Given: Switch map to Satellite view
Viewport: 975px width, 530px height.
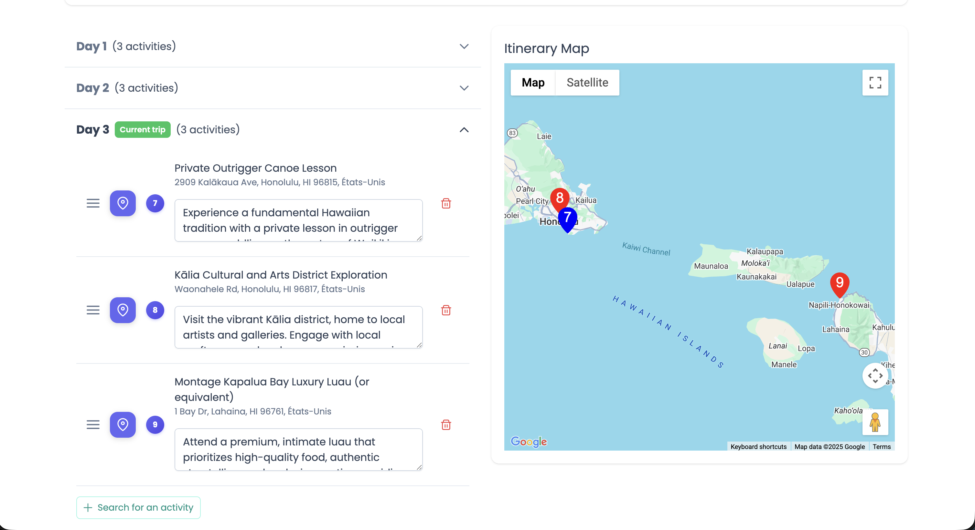Looking at the screenshot, I should [587, 82].
